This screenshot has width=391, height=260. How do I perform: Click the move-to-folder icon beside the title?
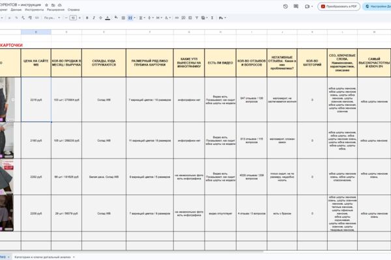coord(53,5)
